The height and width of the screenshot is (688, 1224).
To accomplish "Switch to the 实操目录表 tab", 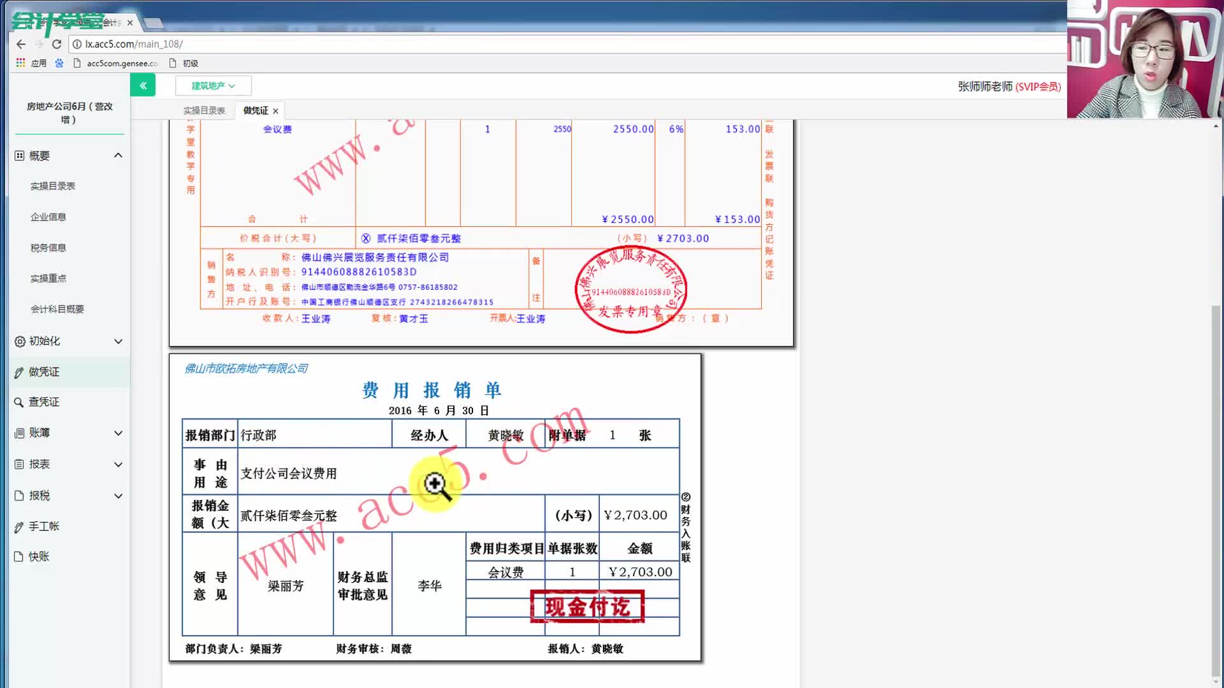I will [x=204, y=111].
